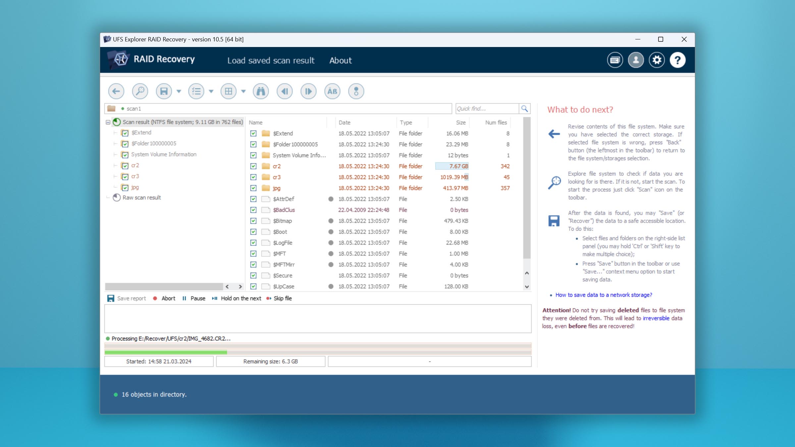Click the cr2 folder icon in file list

[x=266, y=166]
